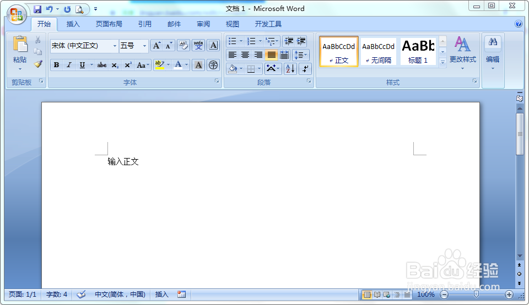This screenshot has width=529, height=305.
Task: Switch to 邮件 tab
Action: click(x=174, y=24)
